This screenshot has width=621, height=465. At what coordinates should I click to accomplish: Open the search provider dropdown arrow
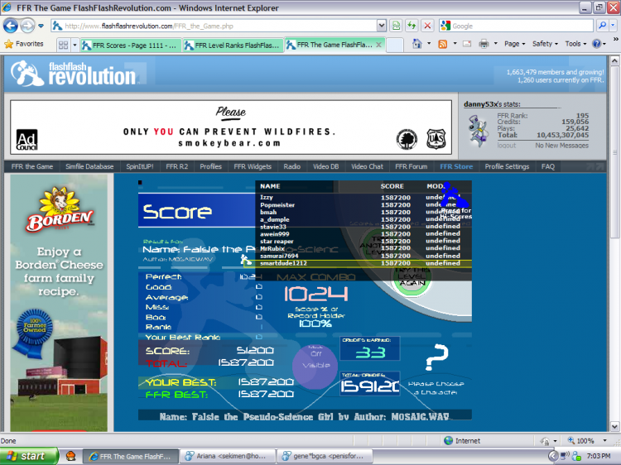click(613, 26)
